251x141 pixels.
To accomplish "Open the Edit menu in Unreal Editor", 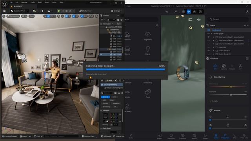I will click(x=17, y=2).
